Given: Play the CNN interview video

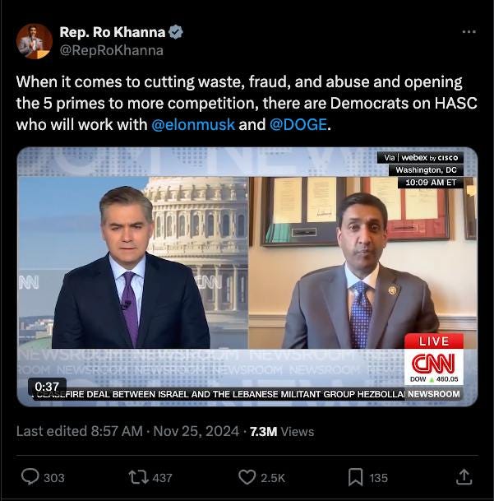Looking at the screenshot, I should (x=247, y=276).
